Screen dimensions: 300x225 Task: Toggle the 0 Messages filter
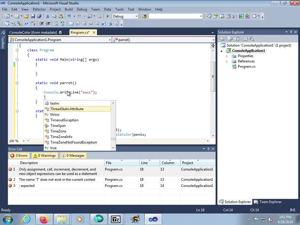pos(73,156)
